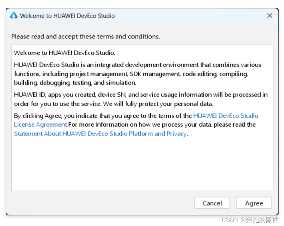Click the "Please read and accept" instruction label
284x226 pixels.
[x=85, y=36]
